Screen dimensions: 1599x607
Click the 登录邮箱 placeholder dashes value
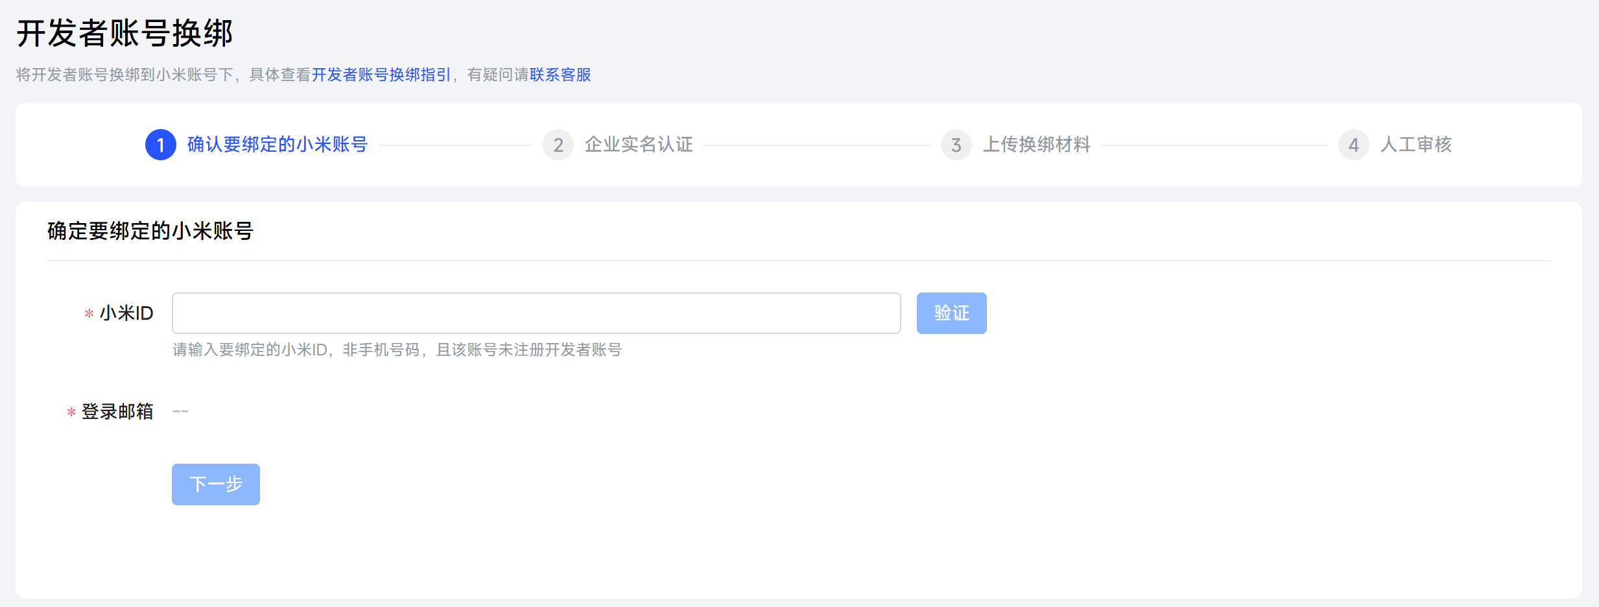[180, 411]
